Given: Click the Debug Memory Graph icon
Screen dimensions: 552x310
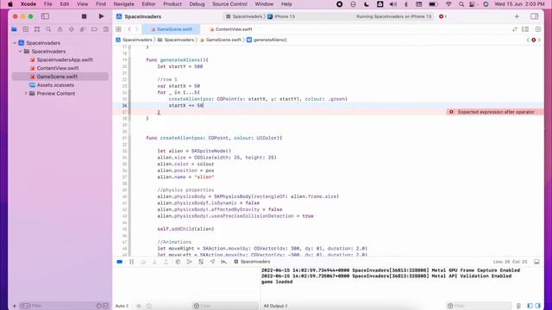Looking at the screenshot, I should (x=190, y=262).
